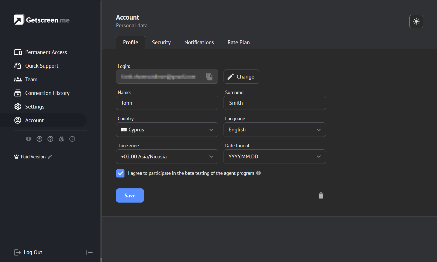Expand the Country dropdown showing Cyprus
Image resolution: width=437 pixels, height=262 pixels.
[167, 130]
